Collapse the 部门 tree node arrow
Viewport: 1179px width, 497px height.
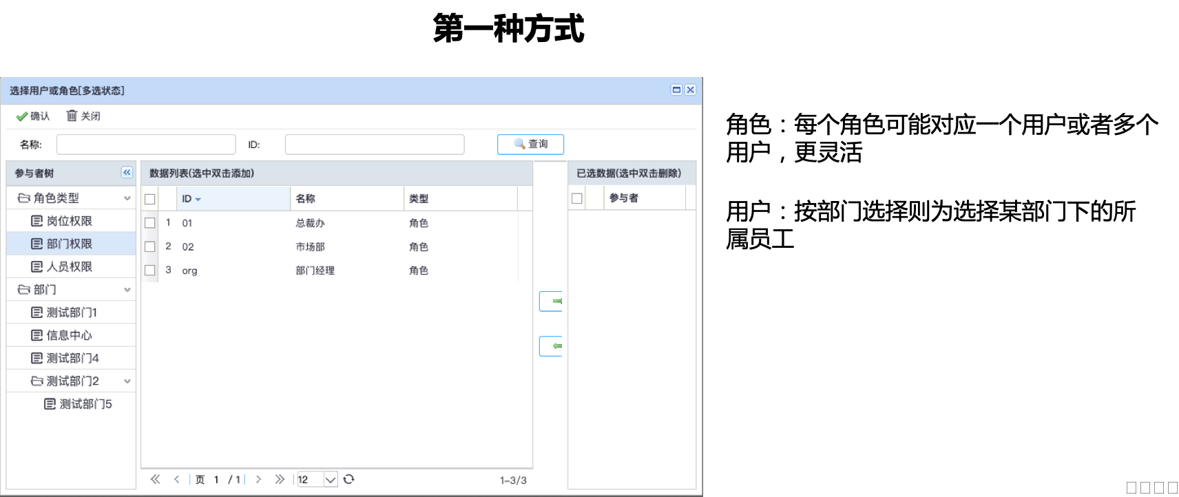[x=127, y=290]
